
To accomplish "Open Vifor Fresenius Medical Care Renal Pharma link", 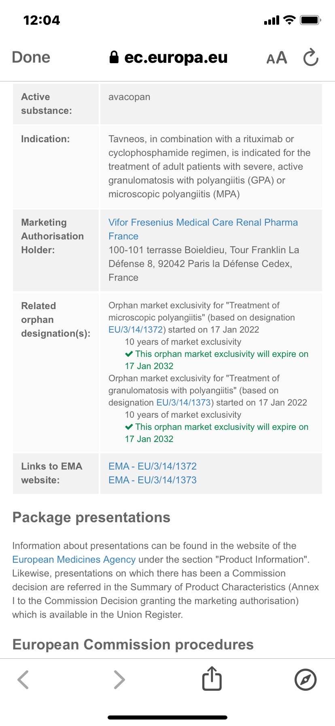I will tap(203, 229).
